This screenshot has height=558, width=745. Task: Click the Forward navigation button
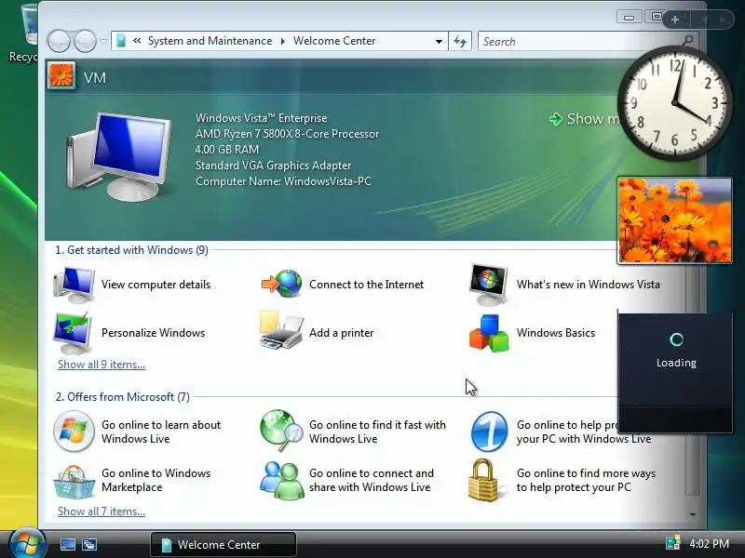click(86, 41)
